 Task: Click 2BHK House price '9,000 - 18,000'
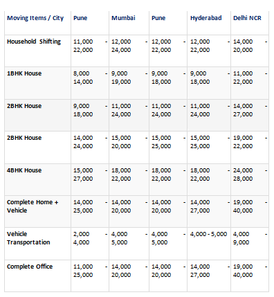tap(90, 110)
